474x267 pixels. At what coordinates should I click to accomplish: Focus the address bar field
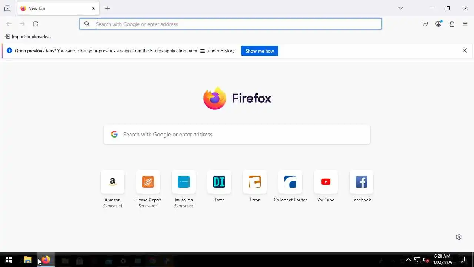[x=230, y=24]
